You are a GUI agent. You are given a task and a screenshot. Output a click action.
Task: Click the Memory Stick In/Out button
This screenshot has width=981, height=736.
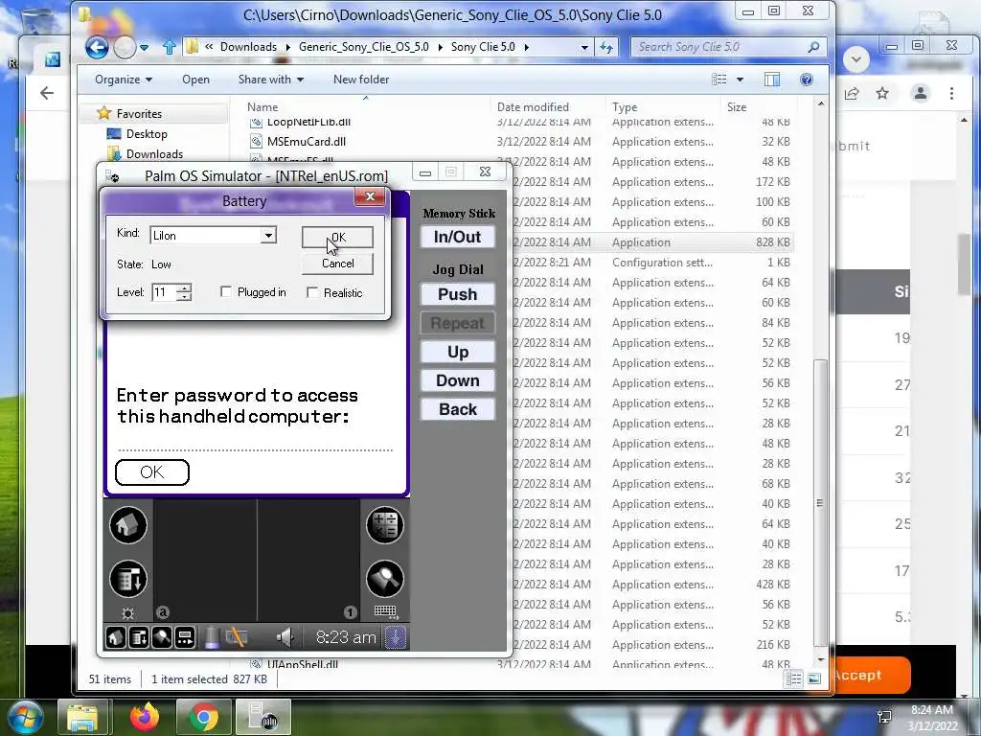tap(457, 237)
